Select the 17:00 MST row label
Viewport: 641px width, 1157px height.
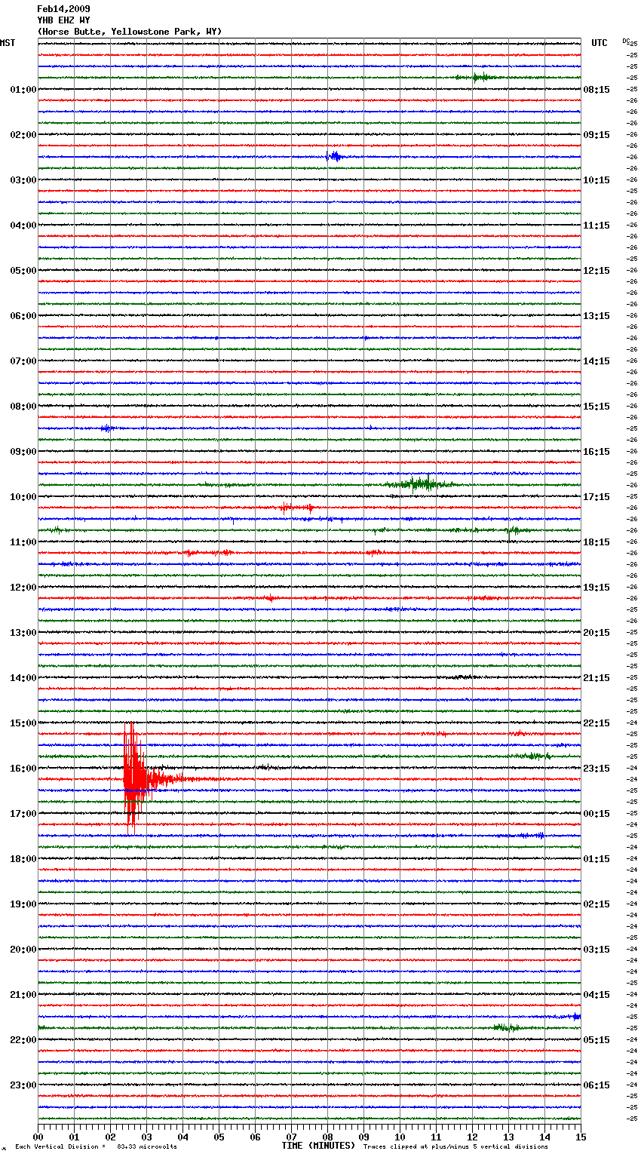[23, 814]
